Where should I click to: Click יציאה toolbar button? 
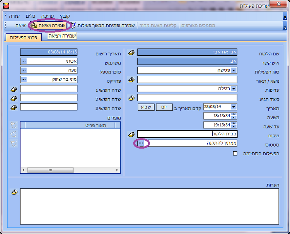21,26
